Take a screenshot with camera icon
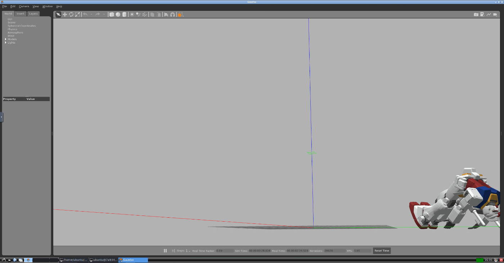This screenshot has height=263, width=504. tap(476, 14)
